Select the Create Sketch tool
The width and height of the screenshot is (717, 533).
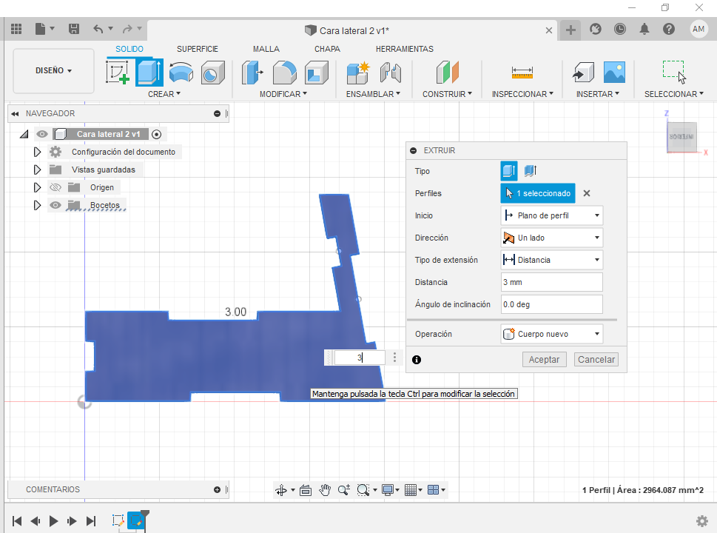[x=118, y=73]
